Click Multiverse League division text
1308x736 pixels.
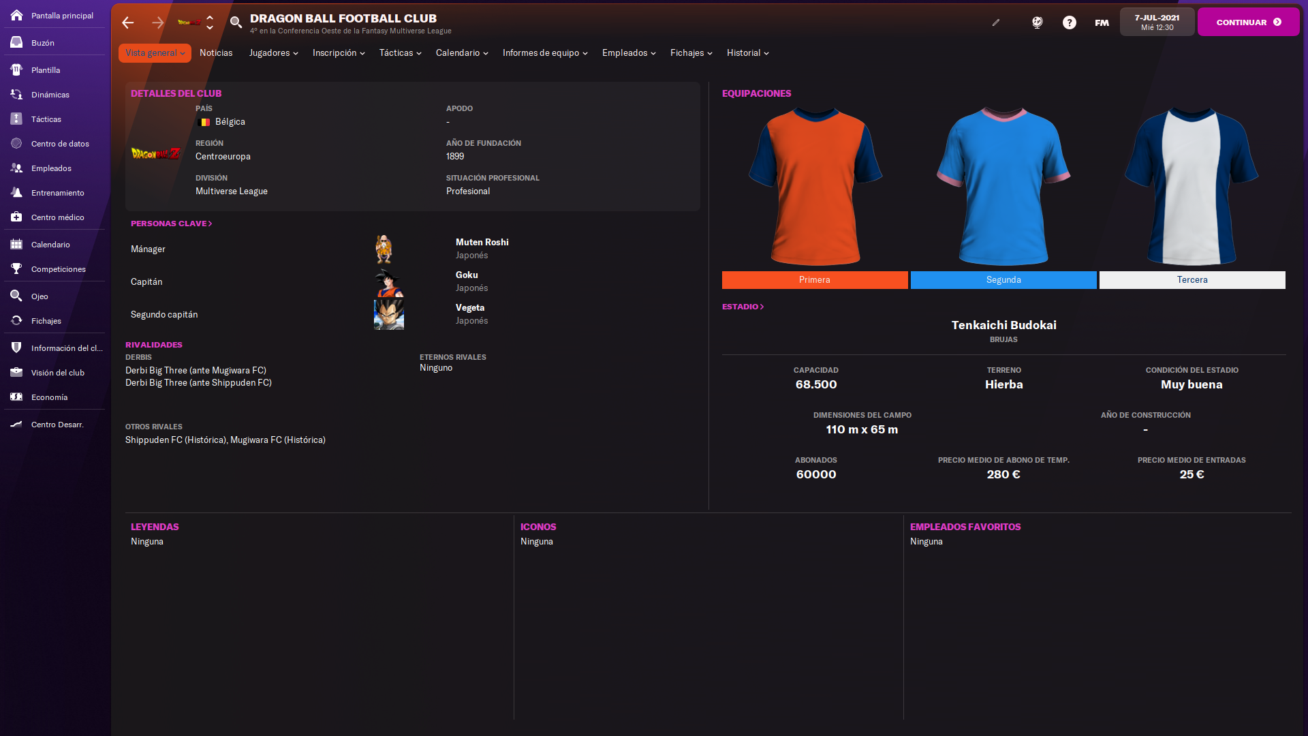(232, 191)
